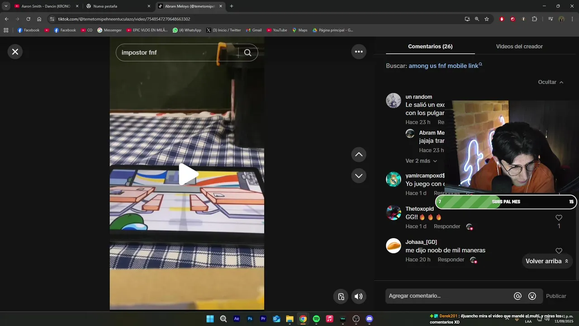Switch to the Videos del creador tab

click(519, 47)
